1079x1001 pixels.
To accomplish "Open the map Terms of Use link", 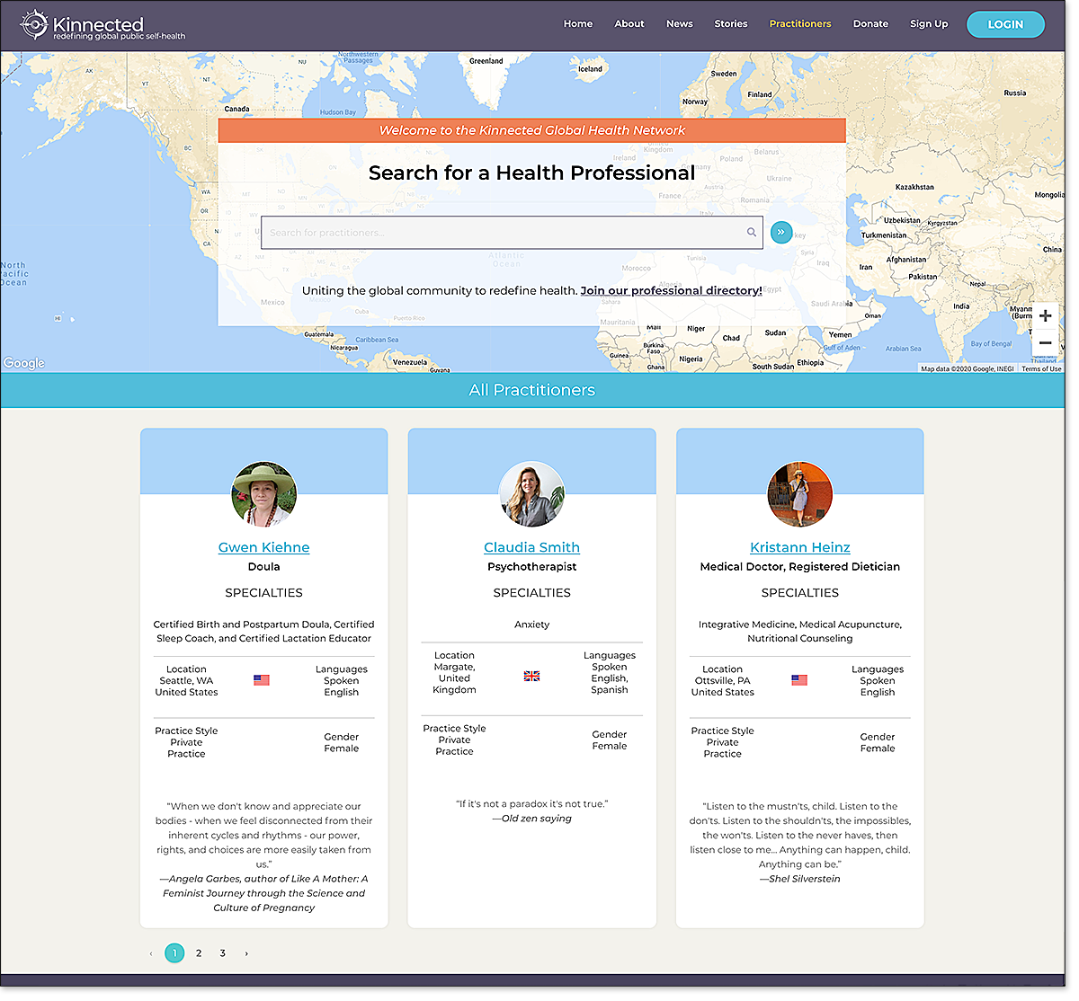I will (x=1041, y=368).
